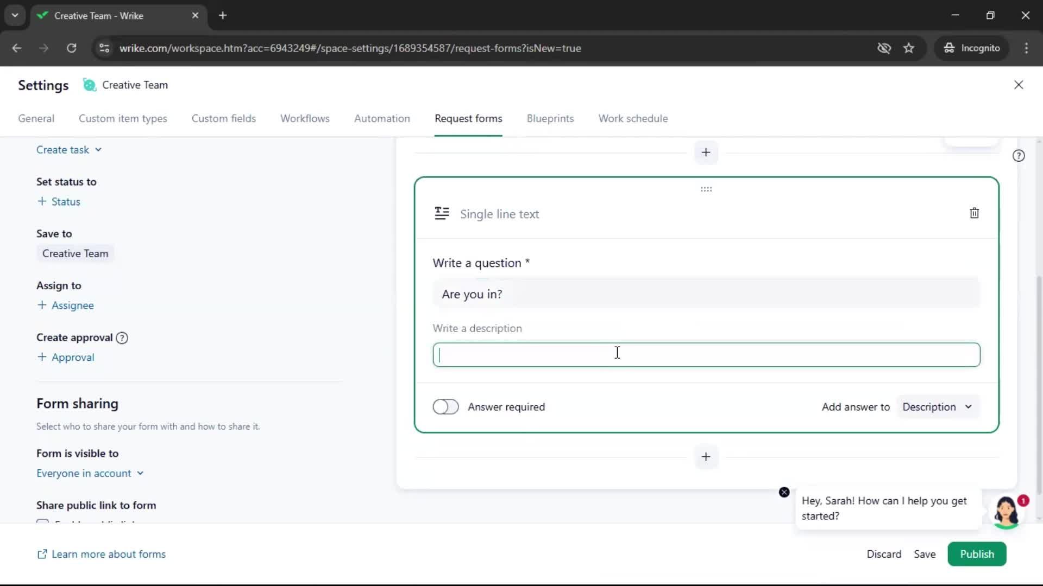Switch to the General tab
This screenshot has width=1043, height=586.
point(36,119)
